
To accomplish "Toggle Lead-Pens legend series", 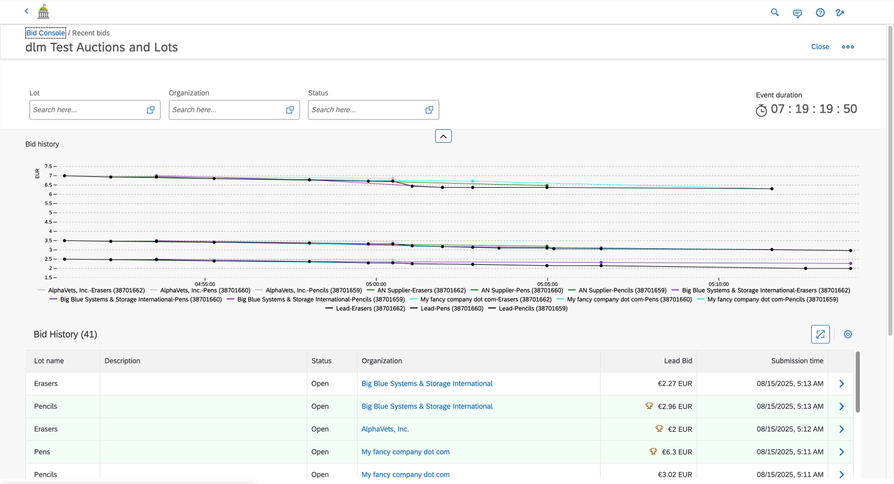I will point(447,309).
